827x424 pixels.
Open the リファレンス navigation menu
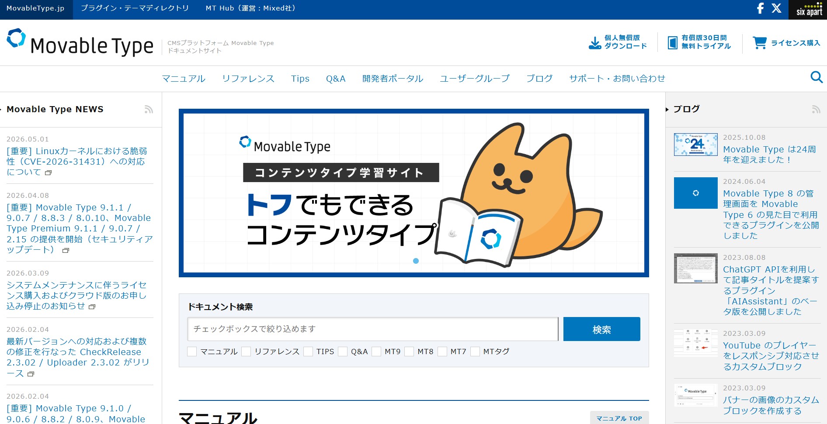(x=248, y=79)
